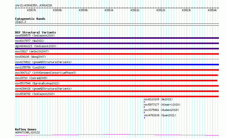Open the dgv4606n223 (Sedlazeck2020) variant label
The width and height of the screenshot is (226, 138).
tap(36, 46)
